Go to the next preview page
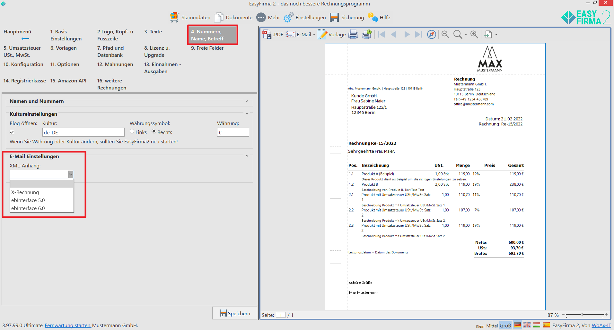 [x=407, y=34]
